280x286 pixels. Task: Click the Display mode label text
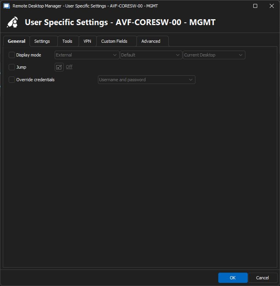29,55
